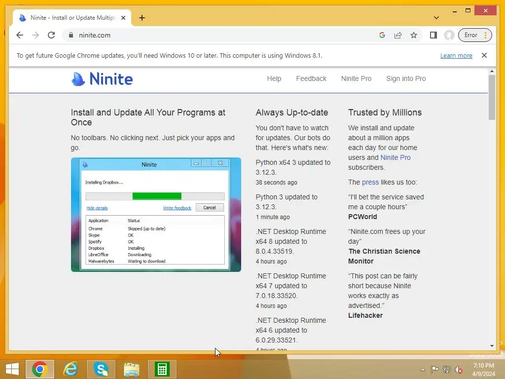Click the Chrome taskbar icon
The height and width of the screenshot is (379, 505).
(x=40, y=369)
